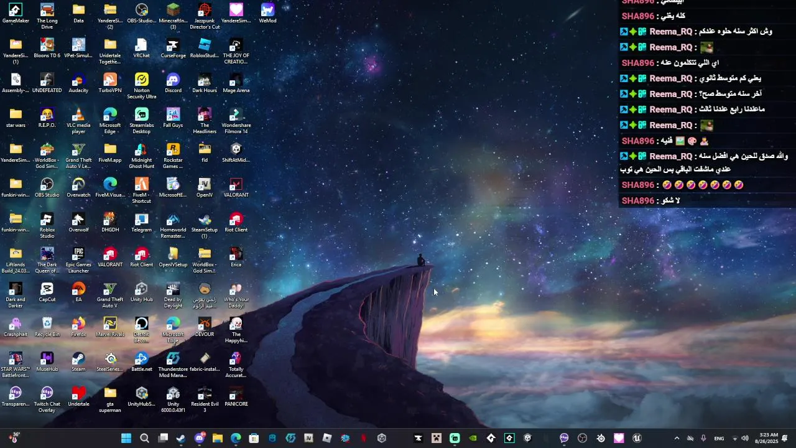
Task: Select the Overwatch desktop shortcut
Action: pos(78,188)
